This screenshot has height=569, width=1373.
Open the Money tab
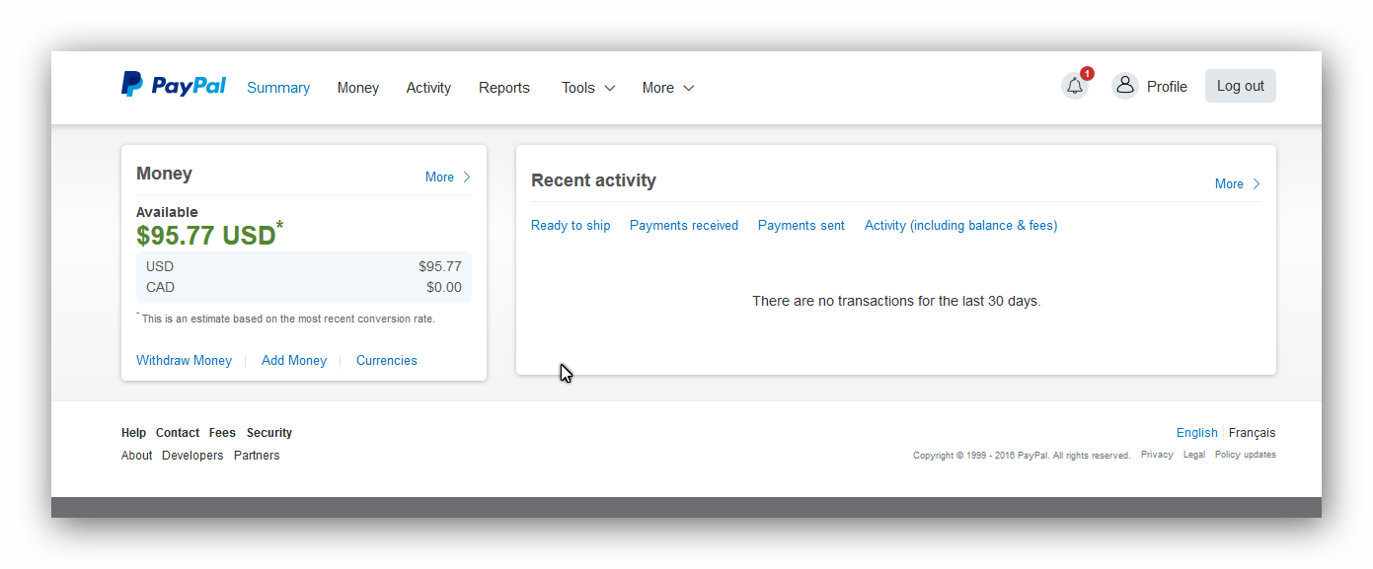(358, 88)
